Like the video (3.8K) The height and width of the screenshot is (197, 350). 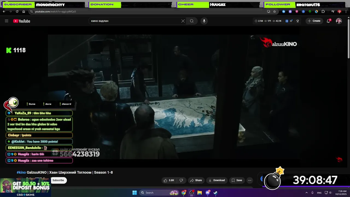[x=169, y=180]
